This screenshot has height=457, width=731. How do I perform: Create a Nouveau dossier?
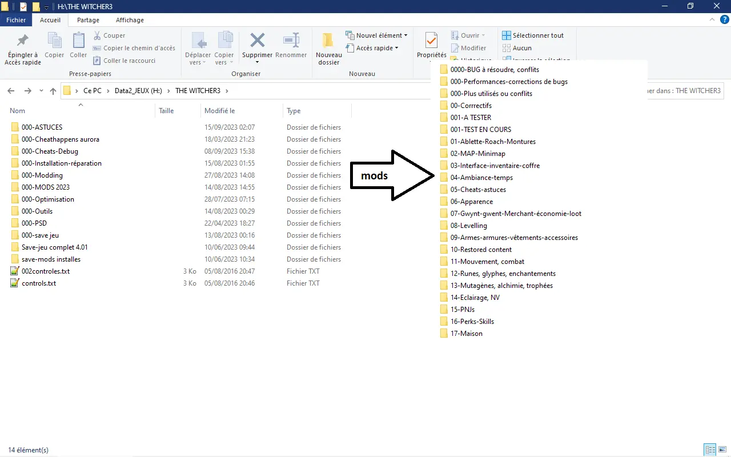[x=329, y=49]
